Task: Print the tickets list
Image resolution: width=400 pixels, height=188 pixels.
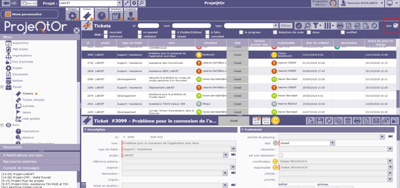Action: 340,26
